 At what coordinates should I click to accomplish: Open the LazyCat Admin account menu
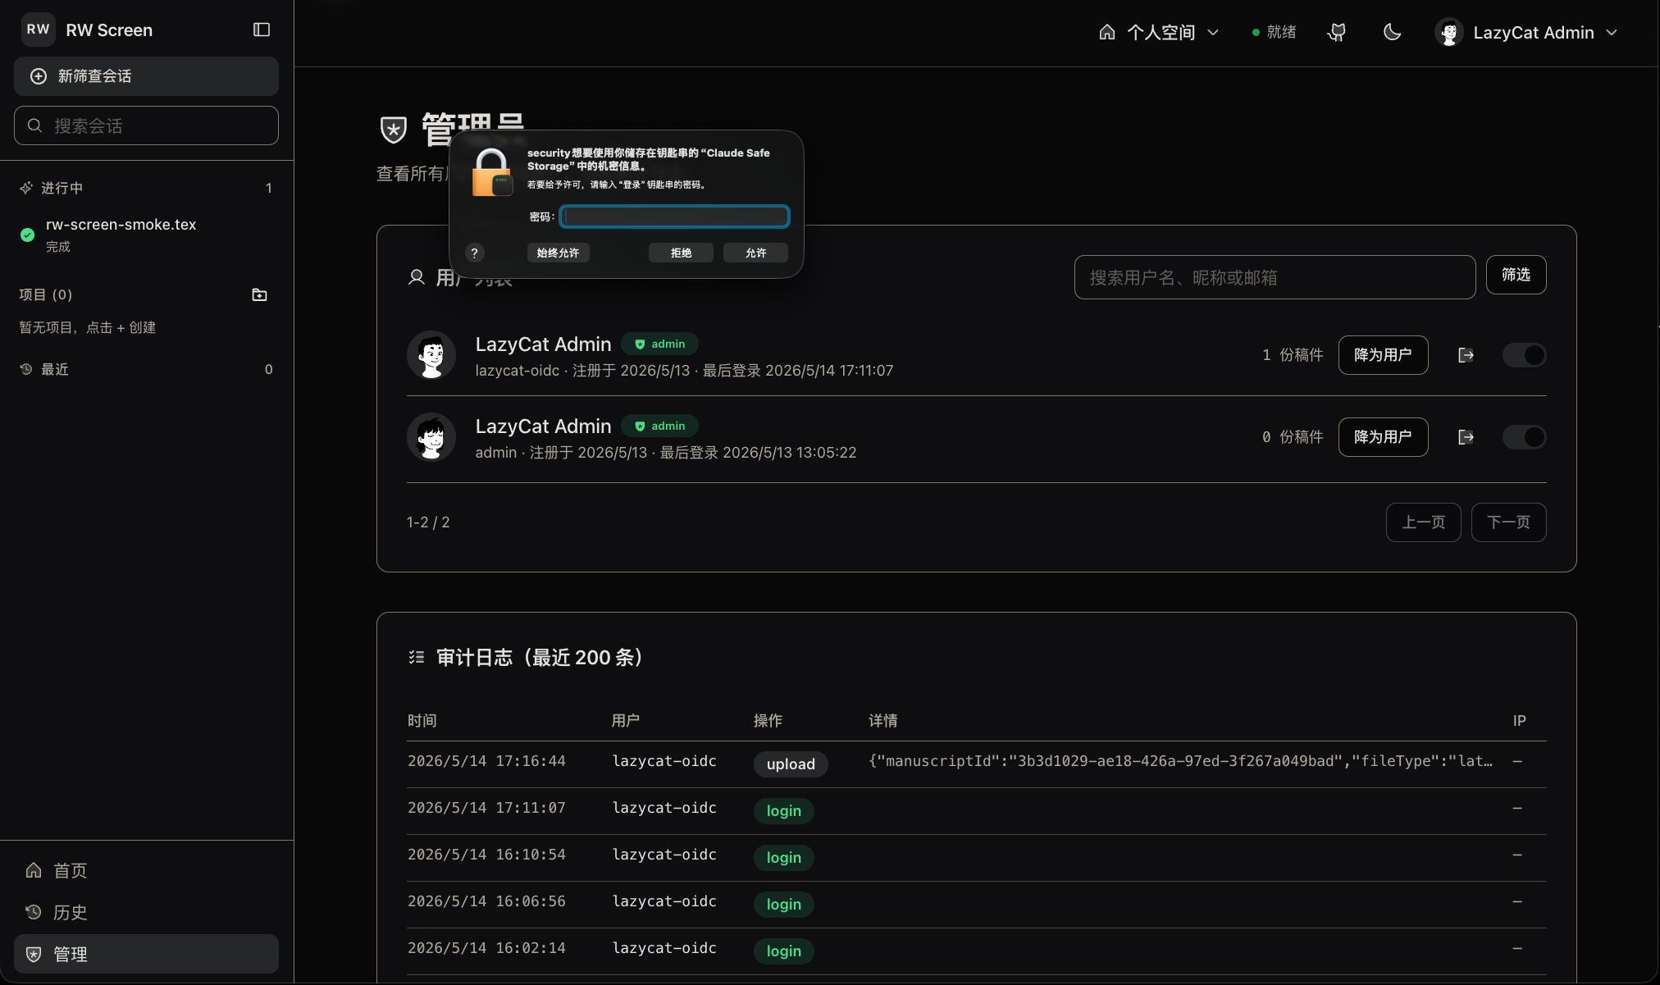pyautogui.click(x=1526, y=32)
